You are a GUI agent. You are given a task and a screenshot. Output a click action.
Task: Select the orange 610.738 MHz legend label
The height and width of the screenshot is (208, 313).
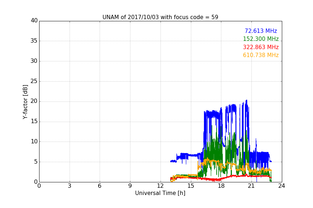261,55
